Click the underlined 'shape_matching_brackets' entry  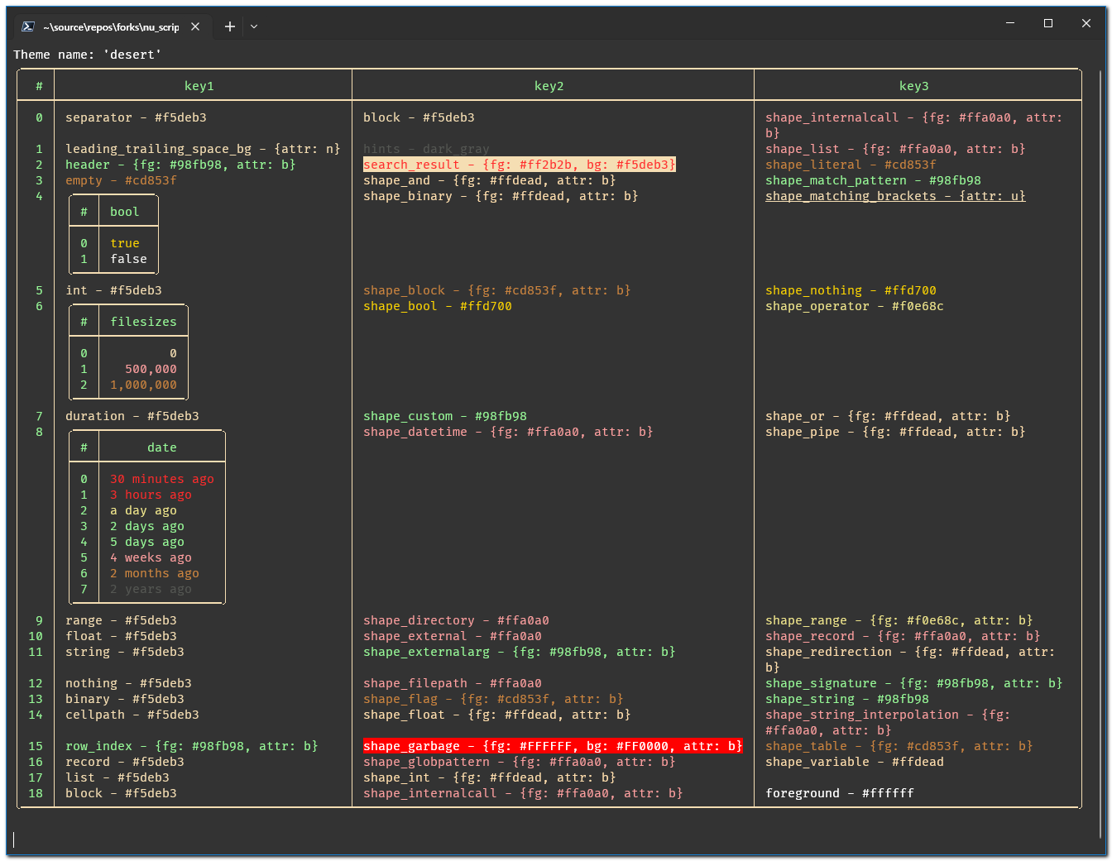tap(895, 196)
